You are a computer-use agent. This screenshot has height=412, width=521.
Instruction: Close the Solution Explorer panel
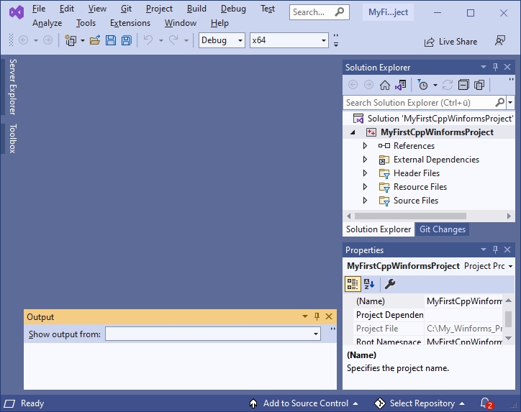tap(507, 67)
